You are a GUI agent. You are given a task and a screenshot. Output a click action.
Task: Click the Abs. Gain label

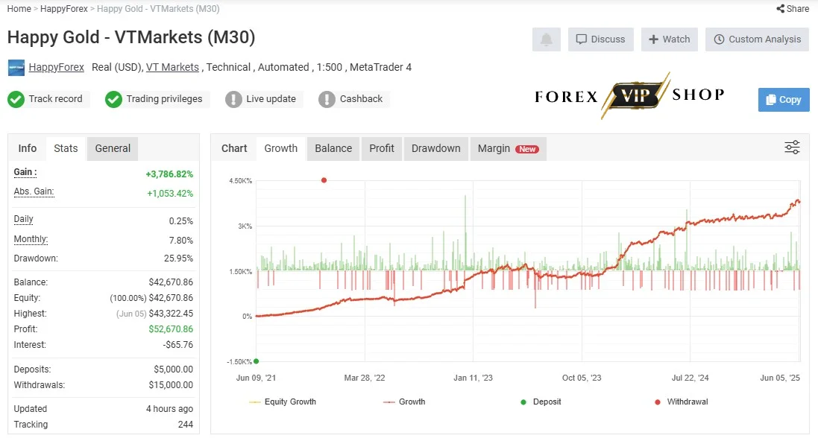[34, 191]
